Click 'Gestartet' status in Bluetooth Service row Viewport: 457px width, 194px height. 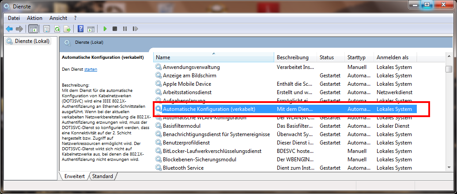pyautogui.click(x=330, y=168)
